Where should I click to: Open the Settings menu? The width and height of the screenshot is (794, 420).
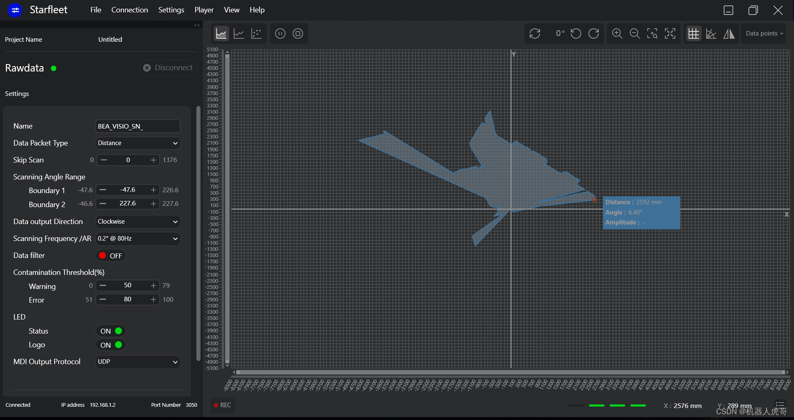(x=171, y=10)
